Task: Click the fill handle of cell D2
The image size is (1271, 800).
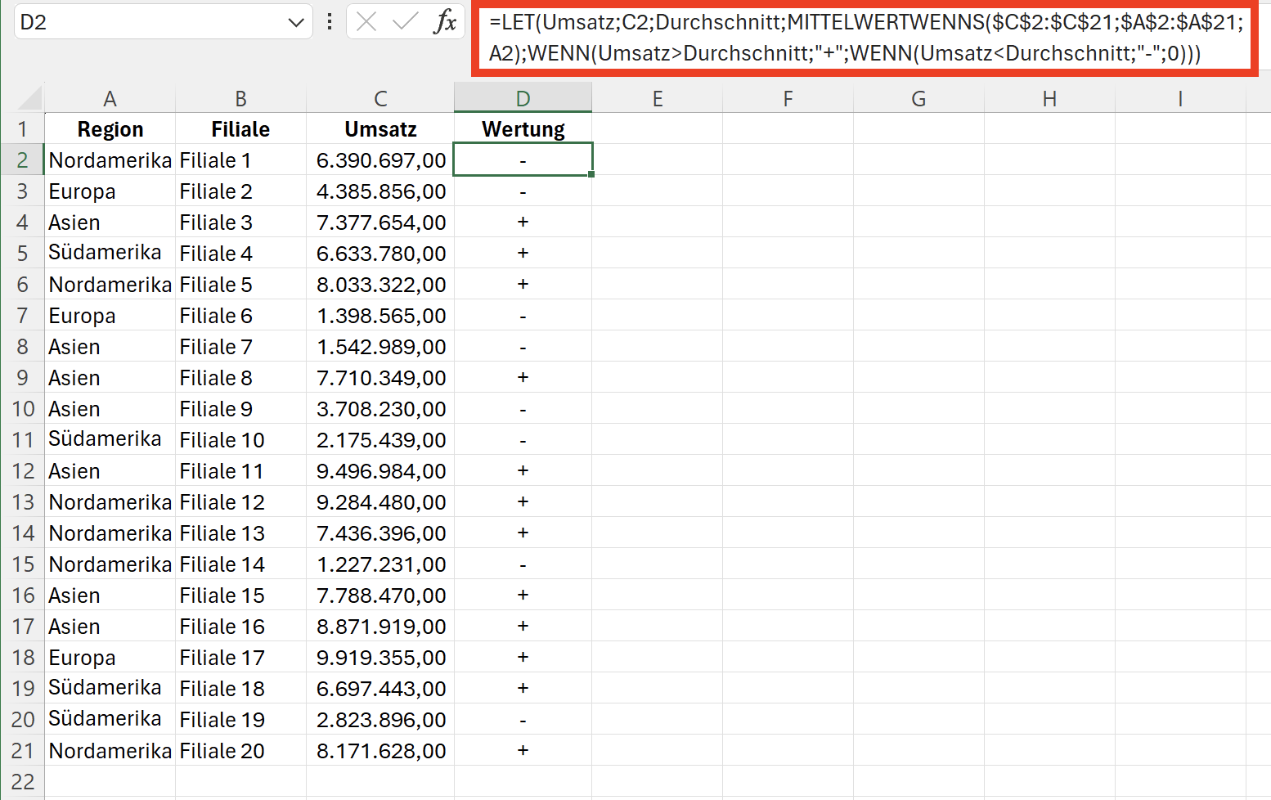Action: (591, 174)
